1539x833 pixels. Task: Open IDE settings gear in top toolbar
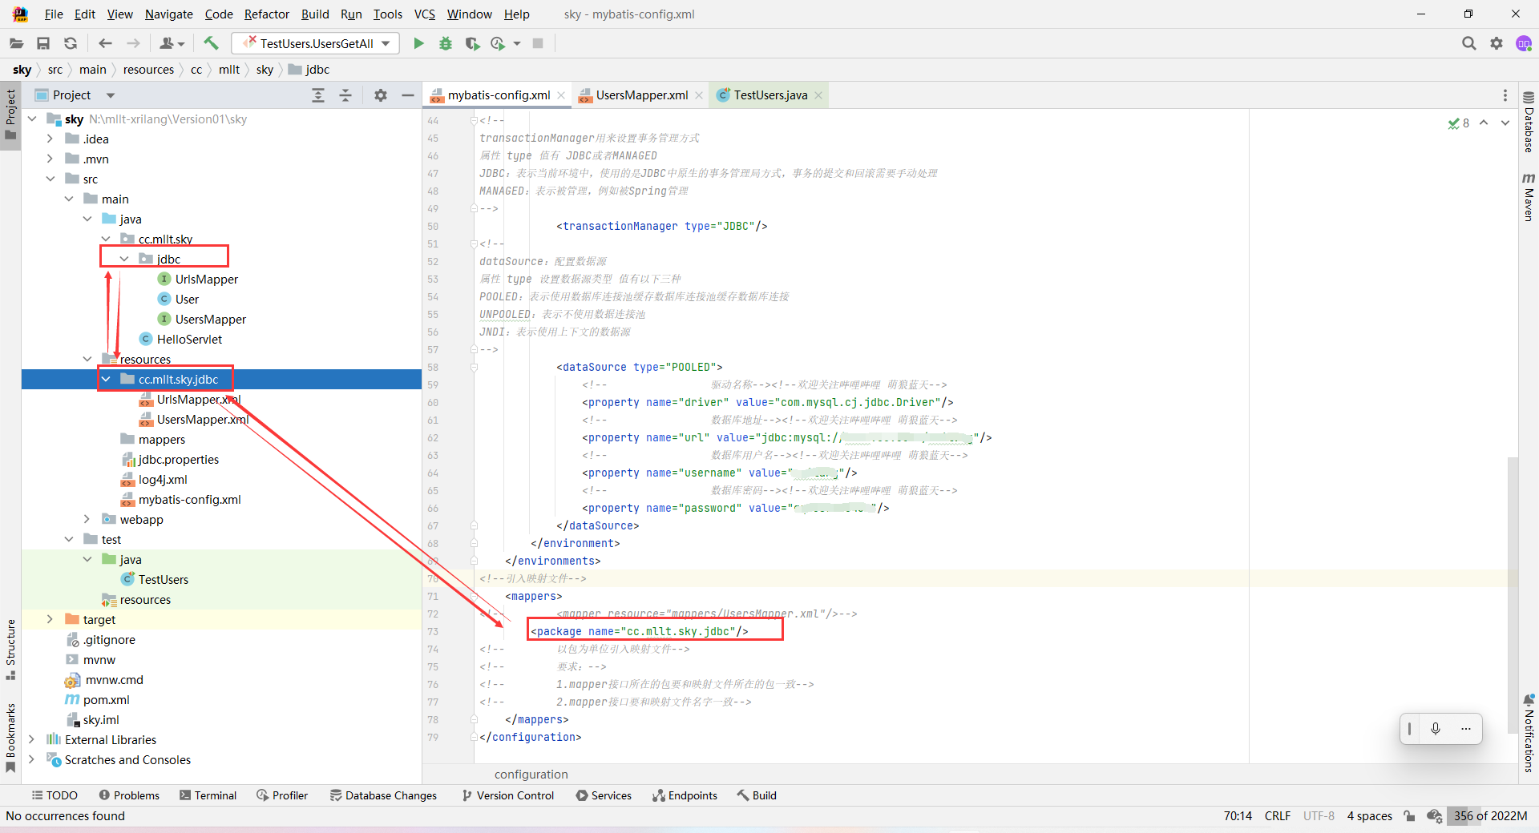[x=1496, y=43]
